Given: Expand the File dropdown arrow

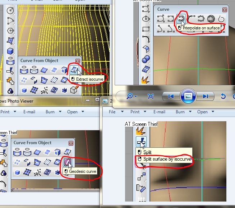Looking at the screenshot, I should point(122,112).
